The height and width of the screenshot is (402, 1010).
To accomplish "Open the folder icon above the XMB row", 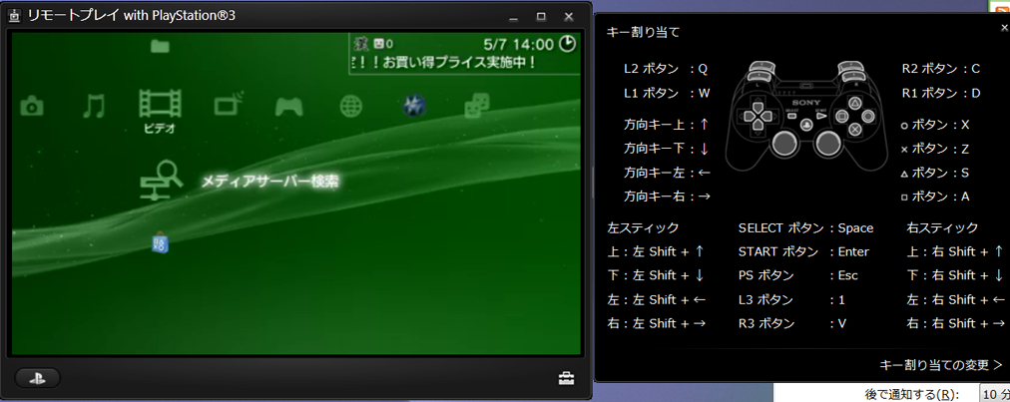I will (159, 46).
